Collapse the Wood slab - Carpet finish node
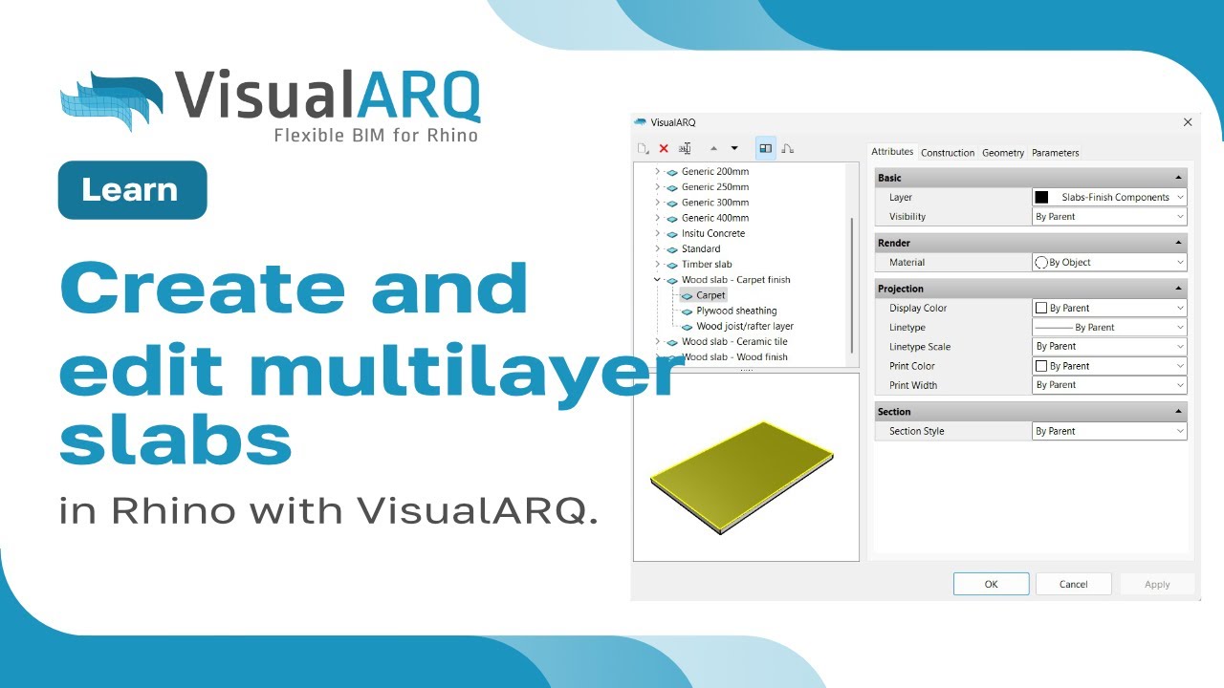Image resolution: width=1224 pixels, height=688 pixels. [657, 280]
